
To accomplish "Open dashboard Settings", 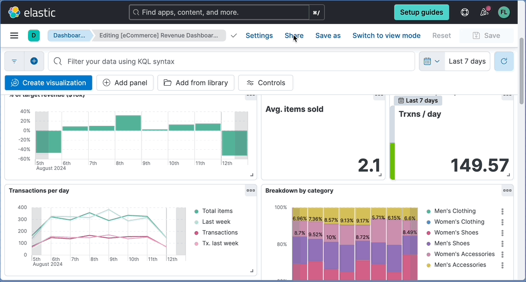I will click(x=259, y=36).
